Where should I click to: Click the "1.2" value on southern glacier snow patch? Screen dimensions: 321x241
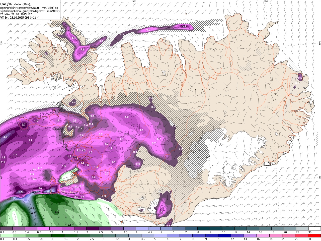click(160, 212)
